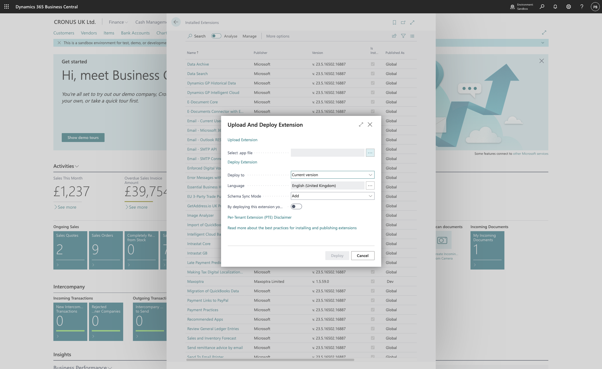Open the Sales Orders tile
This screenshot has height=369, width=602.
point(106,250)
